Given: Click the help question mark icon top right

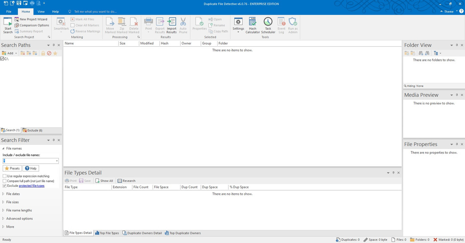Looking at the screenshot, I should [x=461, y=11].
